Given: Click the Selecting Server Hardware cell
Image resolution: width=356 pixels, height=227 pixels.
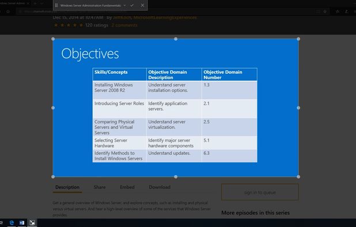Looking at the screenshot, I should [x=119, y=143].
